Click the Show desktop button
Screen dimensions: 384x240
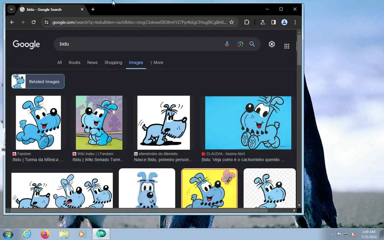[382, 234]
